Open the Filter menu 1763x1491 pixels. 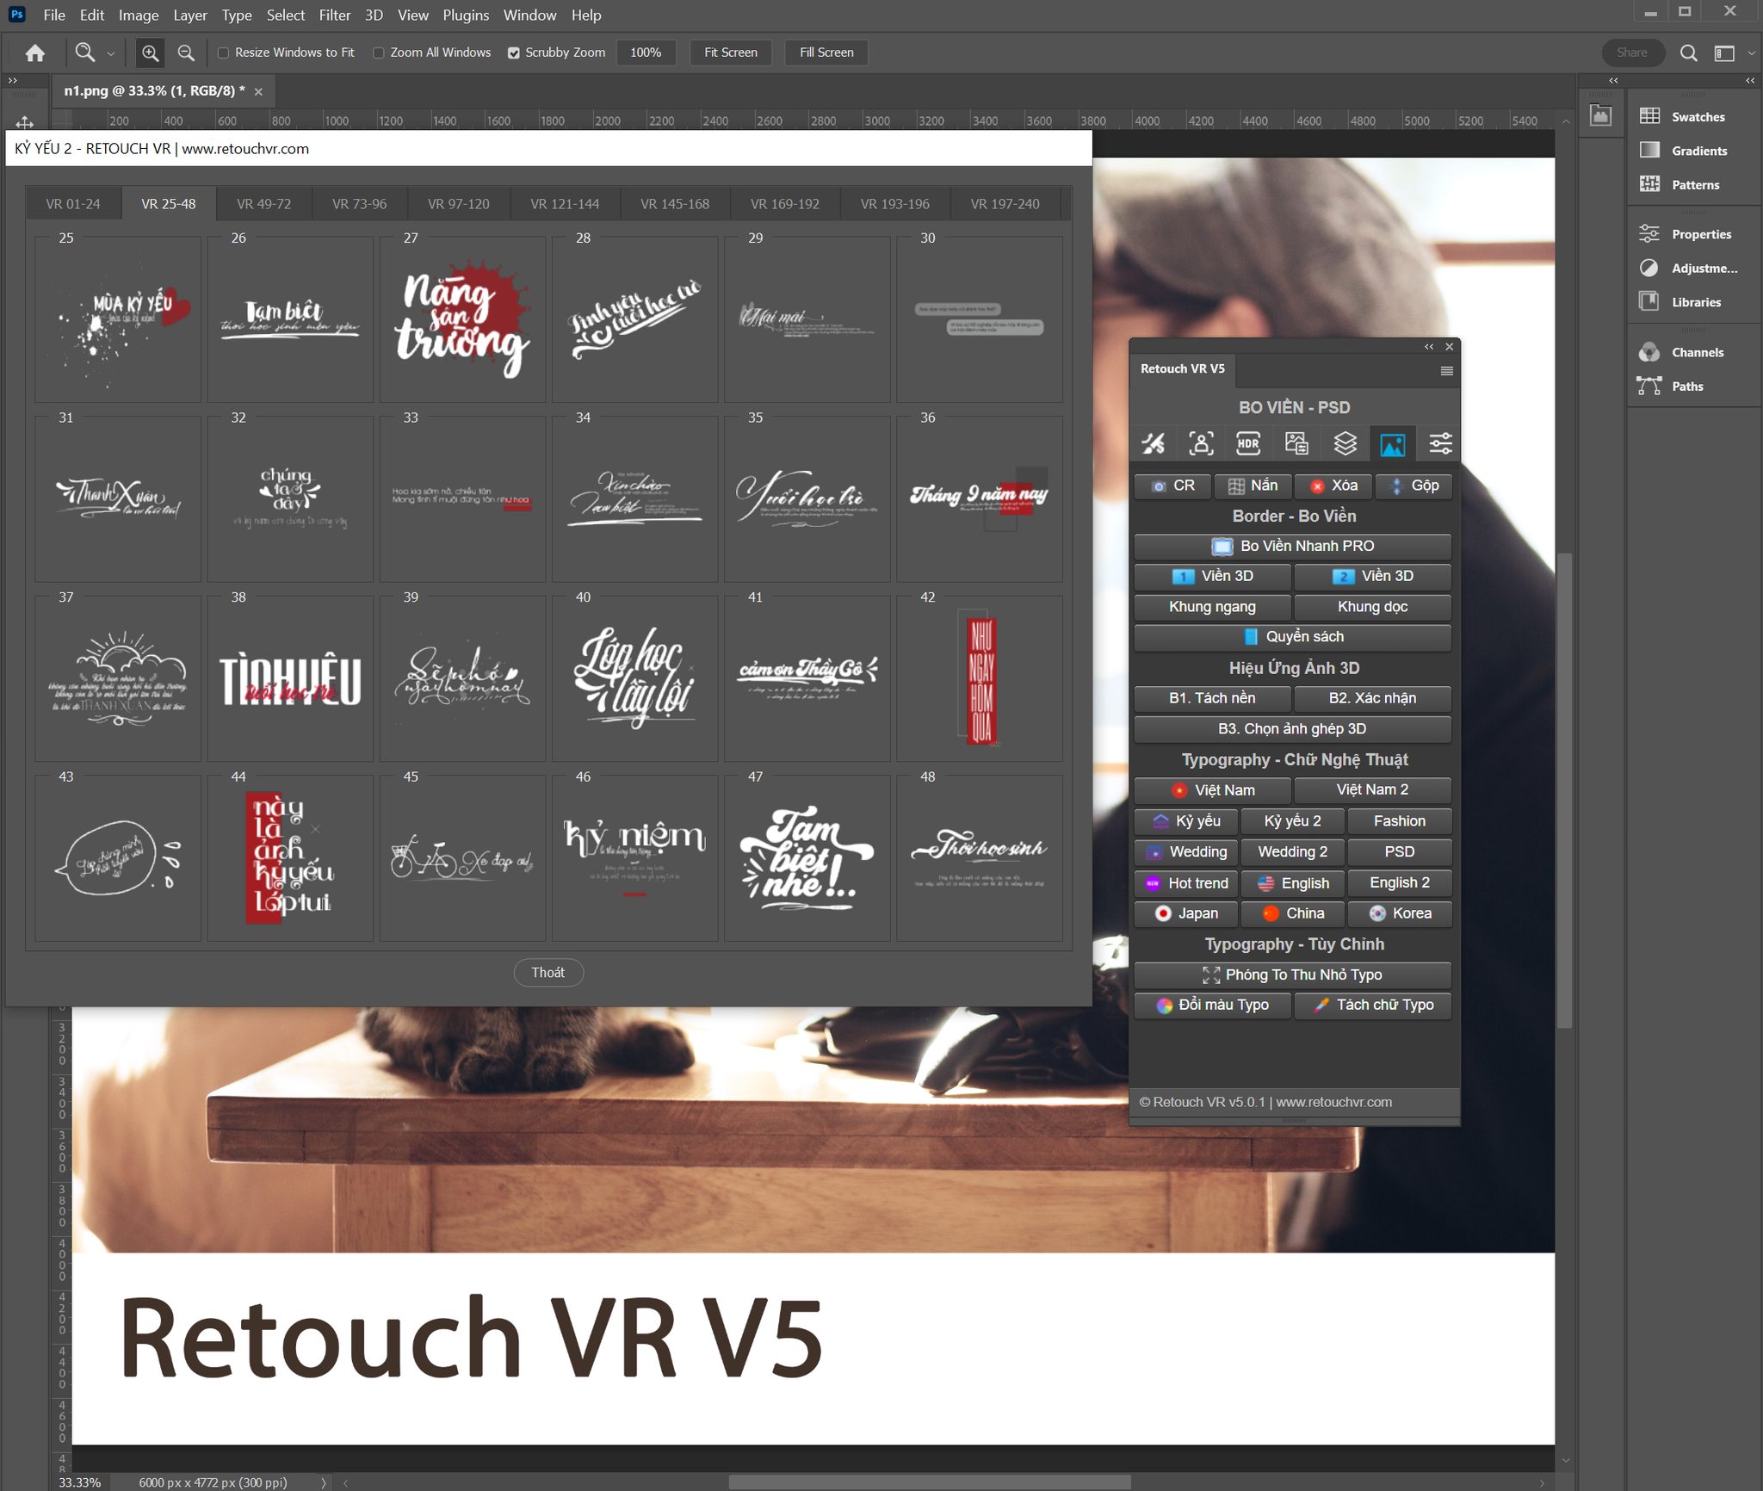pyautogui.click(x=334, y=15)
